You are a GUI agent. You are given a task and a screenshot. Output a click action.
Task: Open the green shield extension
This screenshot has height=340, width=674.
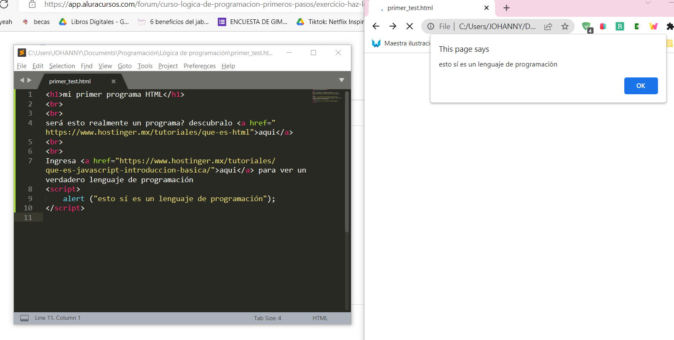[x=587, y=27]
